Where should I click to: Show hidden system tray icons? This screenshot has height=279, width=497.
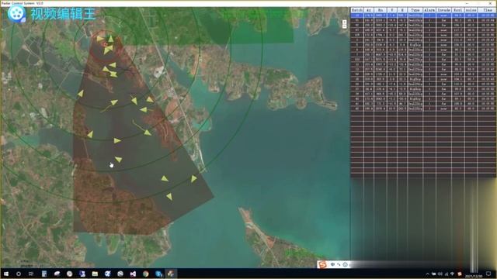[x=428, y=274]
